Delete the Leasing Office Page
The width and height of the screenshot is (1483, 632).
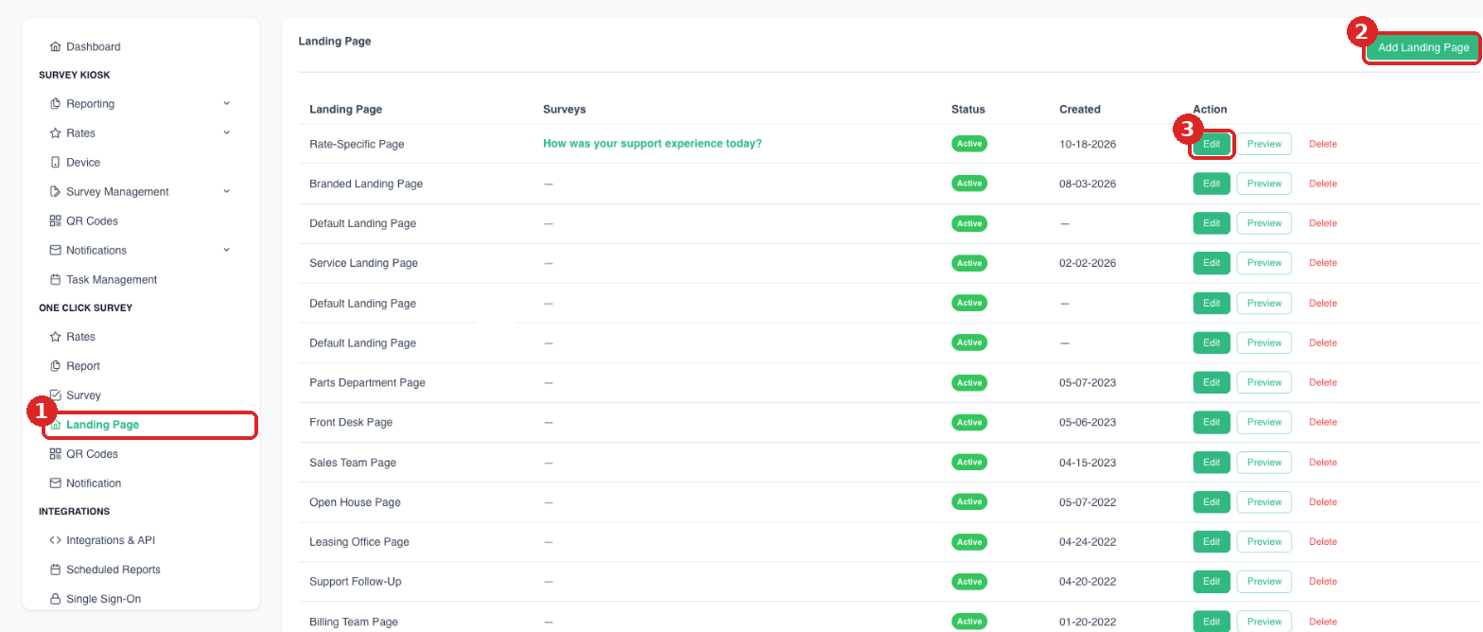coord(1322,542)
